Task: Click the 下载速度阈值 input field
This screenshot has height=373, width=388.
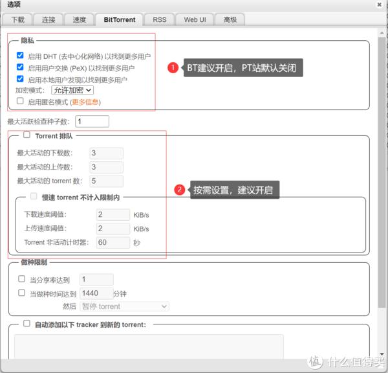Action: (113, 214)
